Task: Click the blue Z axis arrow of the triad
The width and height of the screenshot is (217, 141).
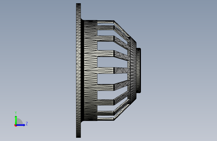Action: [x=21, y=125]
